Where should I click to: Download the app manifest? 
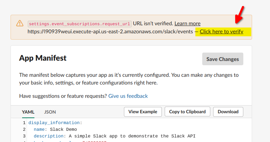228,112
